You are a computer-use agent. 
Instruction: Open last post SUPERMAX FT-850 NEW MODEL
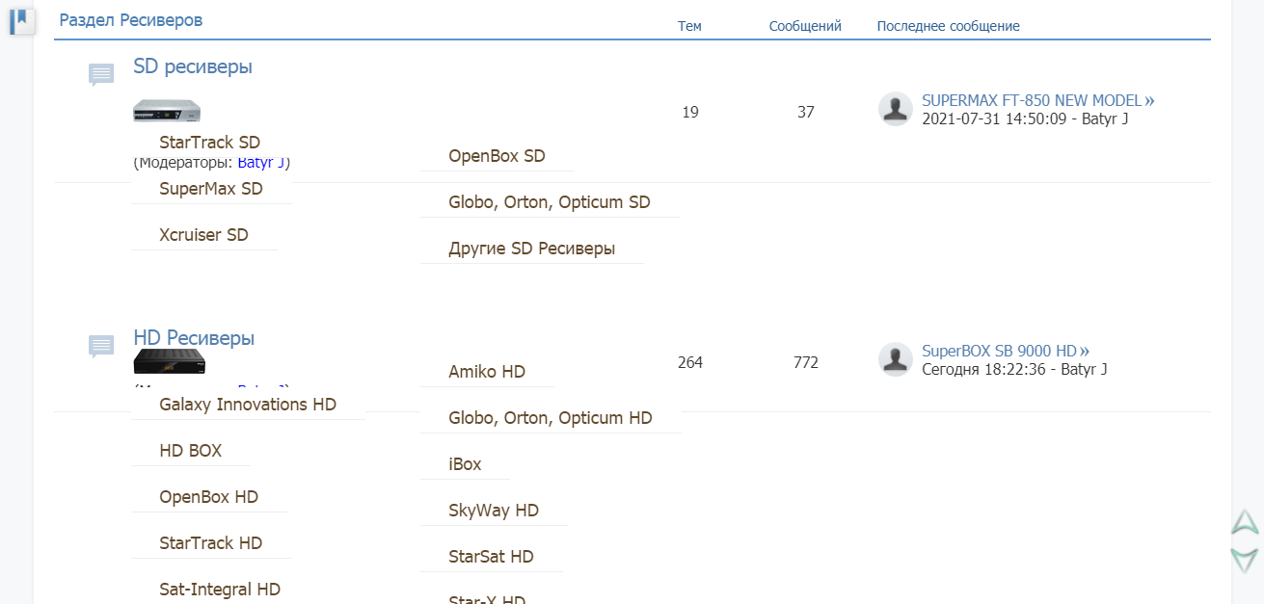click(1038, 100)
